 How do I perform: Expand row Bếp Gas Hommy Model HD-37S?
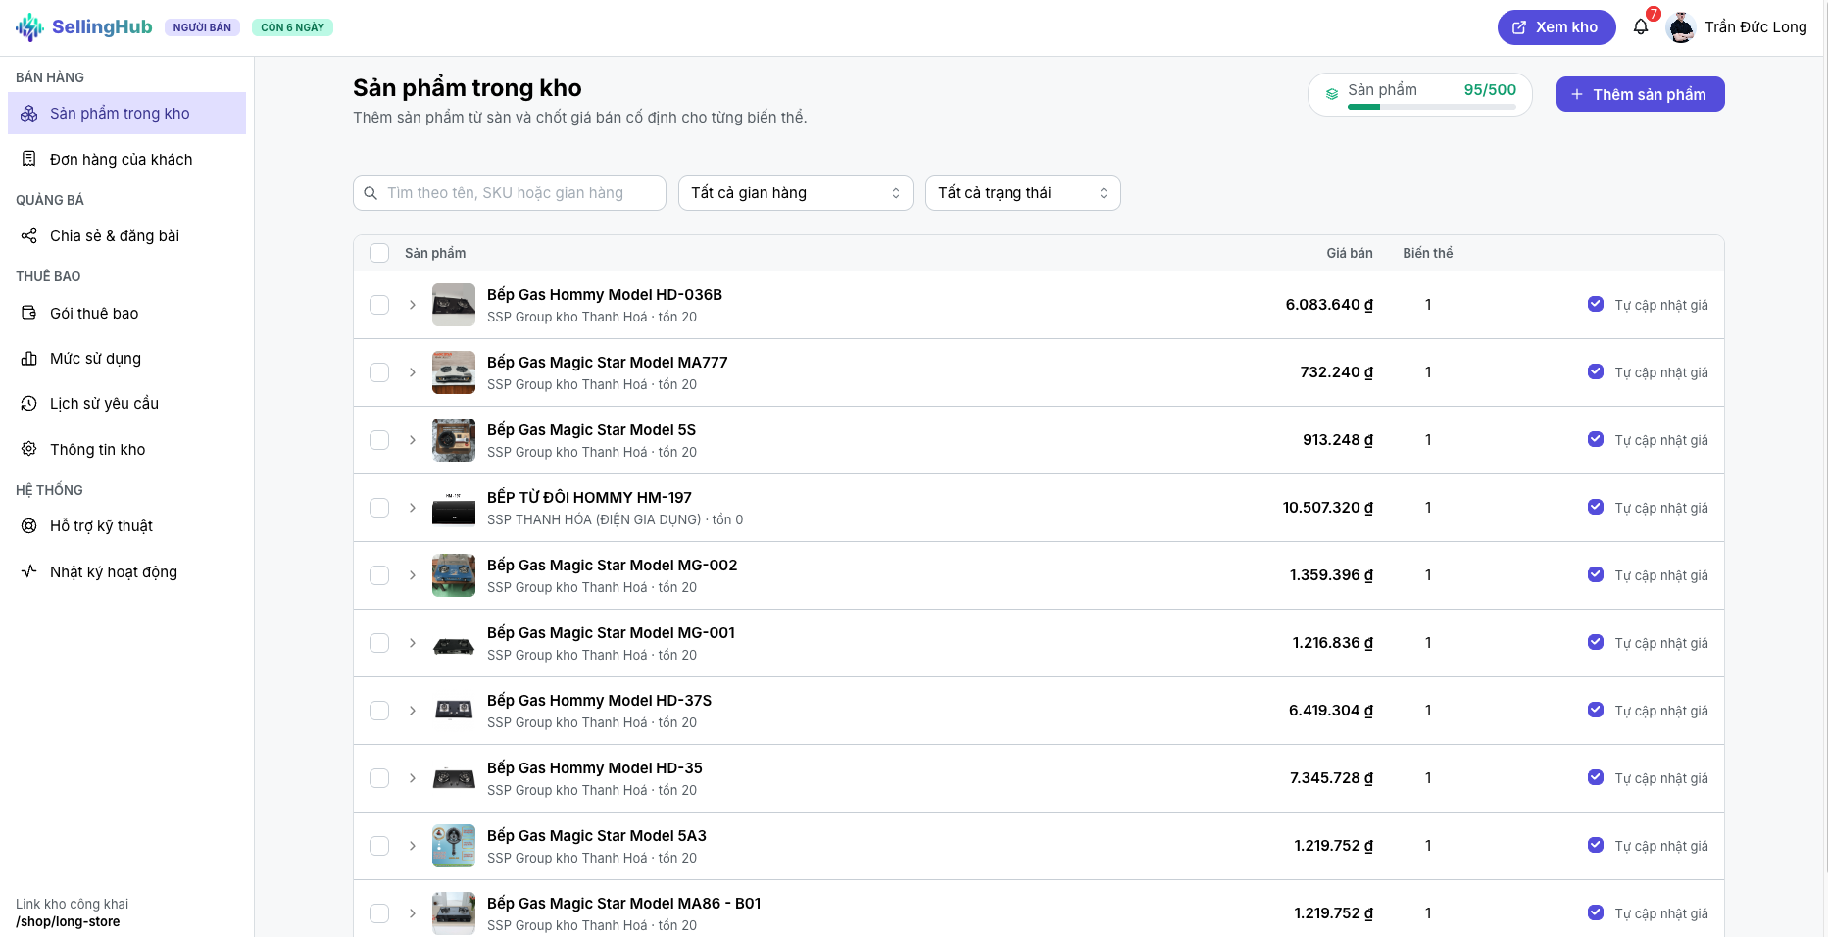tap(413, 711)
